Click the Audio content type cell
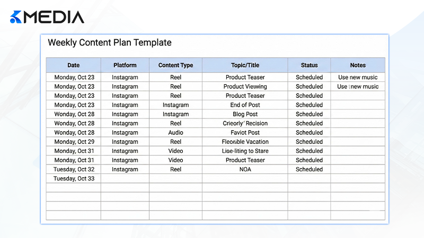Screen dimensions: 424x238 tap(175, 133)
